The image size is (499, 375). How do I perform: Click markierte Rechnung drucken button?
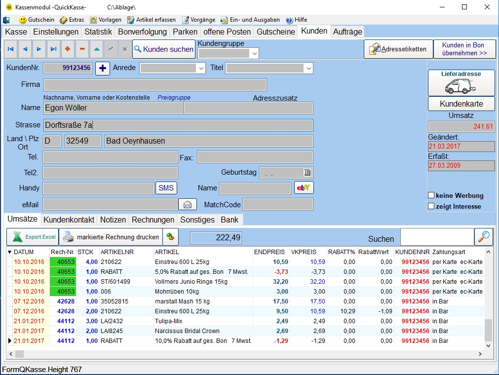(111, 237)
